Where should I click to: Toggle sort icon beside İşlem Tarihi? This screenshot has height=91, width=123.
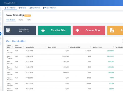point(46,47)
